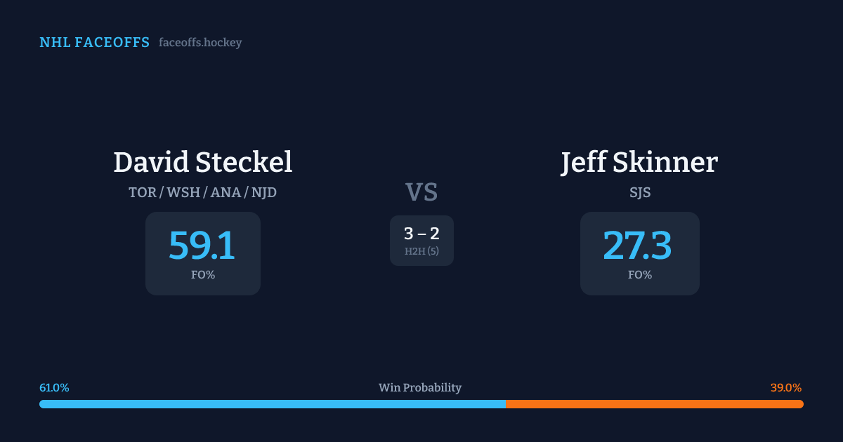This screenshot has width=843, height=442.
Task: Click the SJS team label
Action: tap(639, 192)
